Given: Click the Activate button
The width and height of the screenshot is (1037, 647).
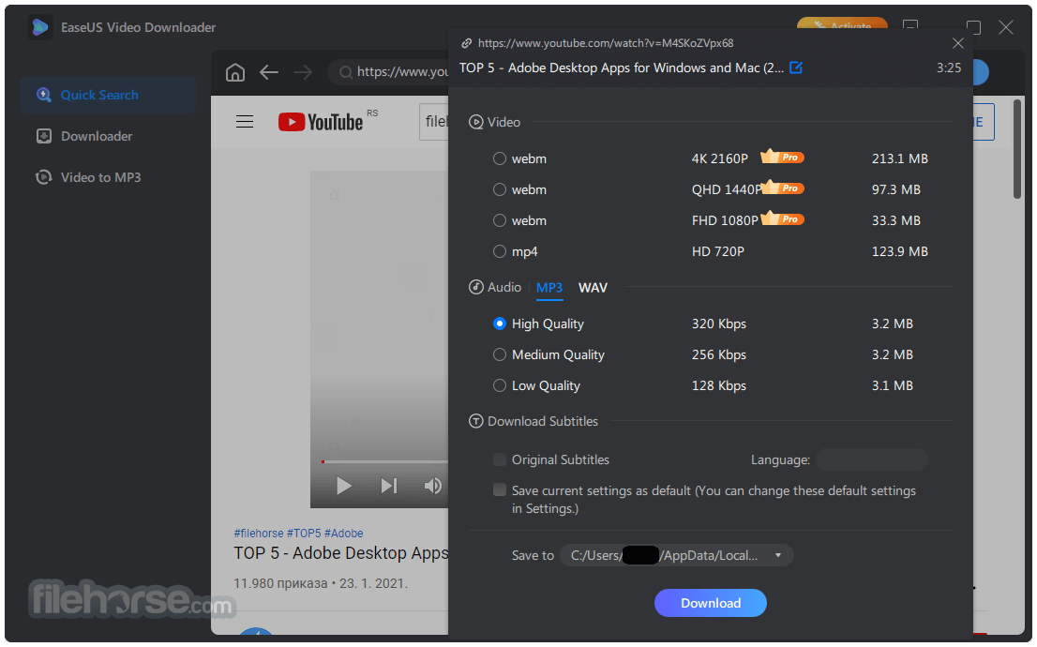Looking at the screenshot, I should click(842, 23).
